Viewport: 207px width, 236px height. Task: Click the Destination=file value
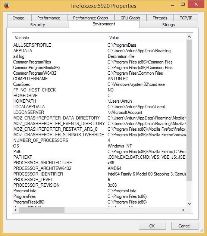(x=121, y=56)
